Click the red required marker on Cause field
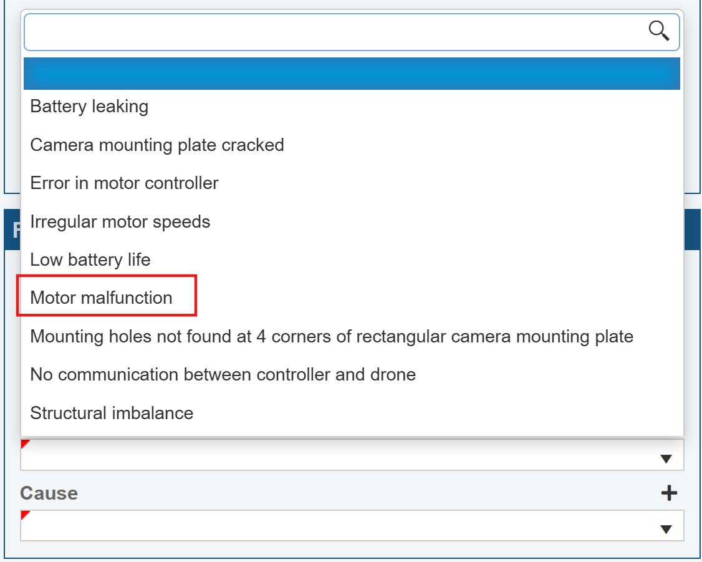 (x=25, y=515)
